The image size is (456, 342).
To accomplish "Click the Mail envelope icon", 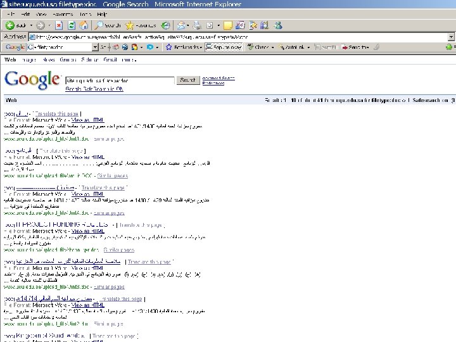I will (181, 25).
